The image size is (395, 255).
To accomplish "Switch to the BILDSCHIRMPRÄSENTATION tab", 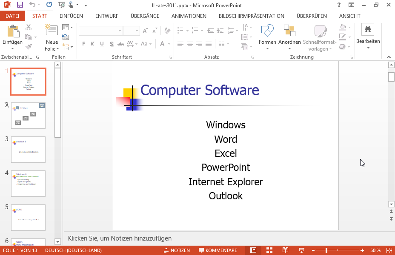I will coord(252,16).
